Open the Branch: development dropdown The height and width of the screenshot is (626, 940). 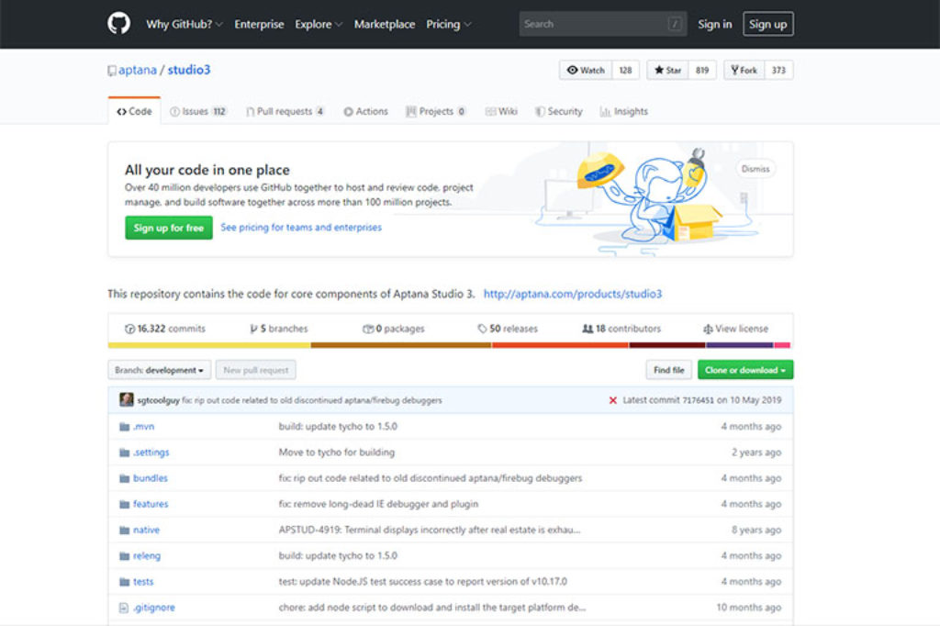point(160,370)
